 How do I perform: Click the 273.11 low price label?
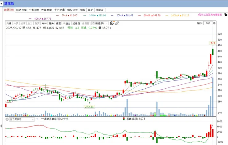(89, 107)
